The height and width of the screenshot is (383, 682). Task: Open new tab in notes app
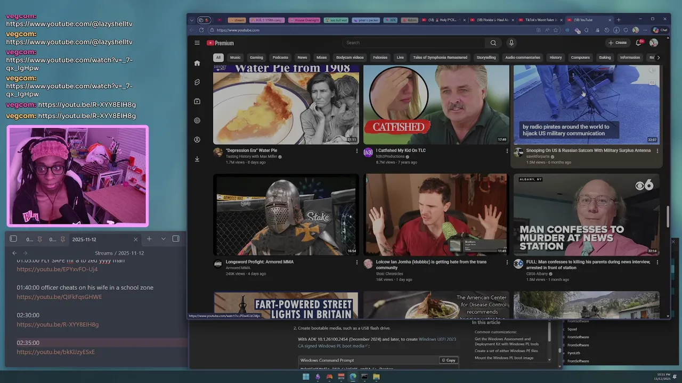tap(149, 239)
